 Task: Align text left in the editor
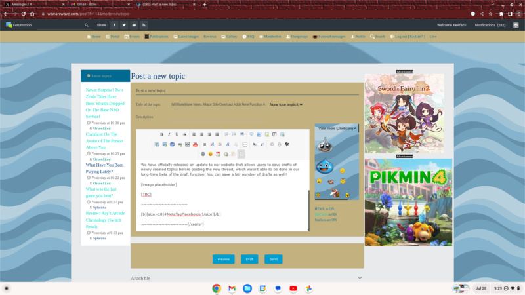pos(194,134)
